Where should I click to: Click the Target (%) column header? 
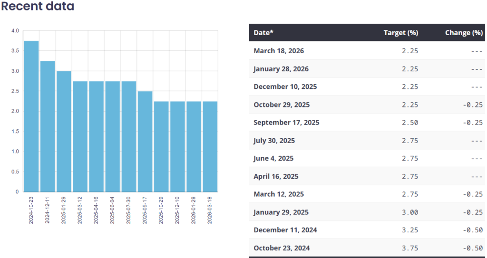point(400,33)
